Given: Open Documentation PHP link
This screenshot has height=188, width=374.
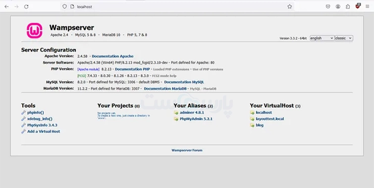Looking at the screenshot, I should 132,69.
